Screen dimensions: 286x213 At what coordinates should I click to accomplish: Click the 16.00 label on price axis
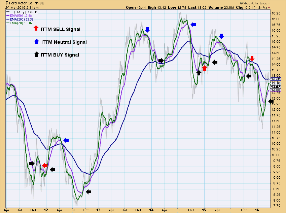pyautogui.click(x=276, y=19)
